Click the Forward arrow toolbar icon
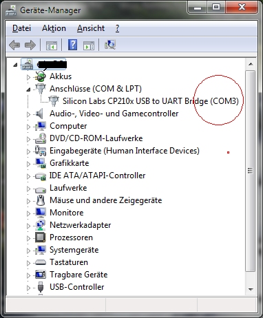This screenshot has height=318, width=263. click(30, 45)
